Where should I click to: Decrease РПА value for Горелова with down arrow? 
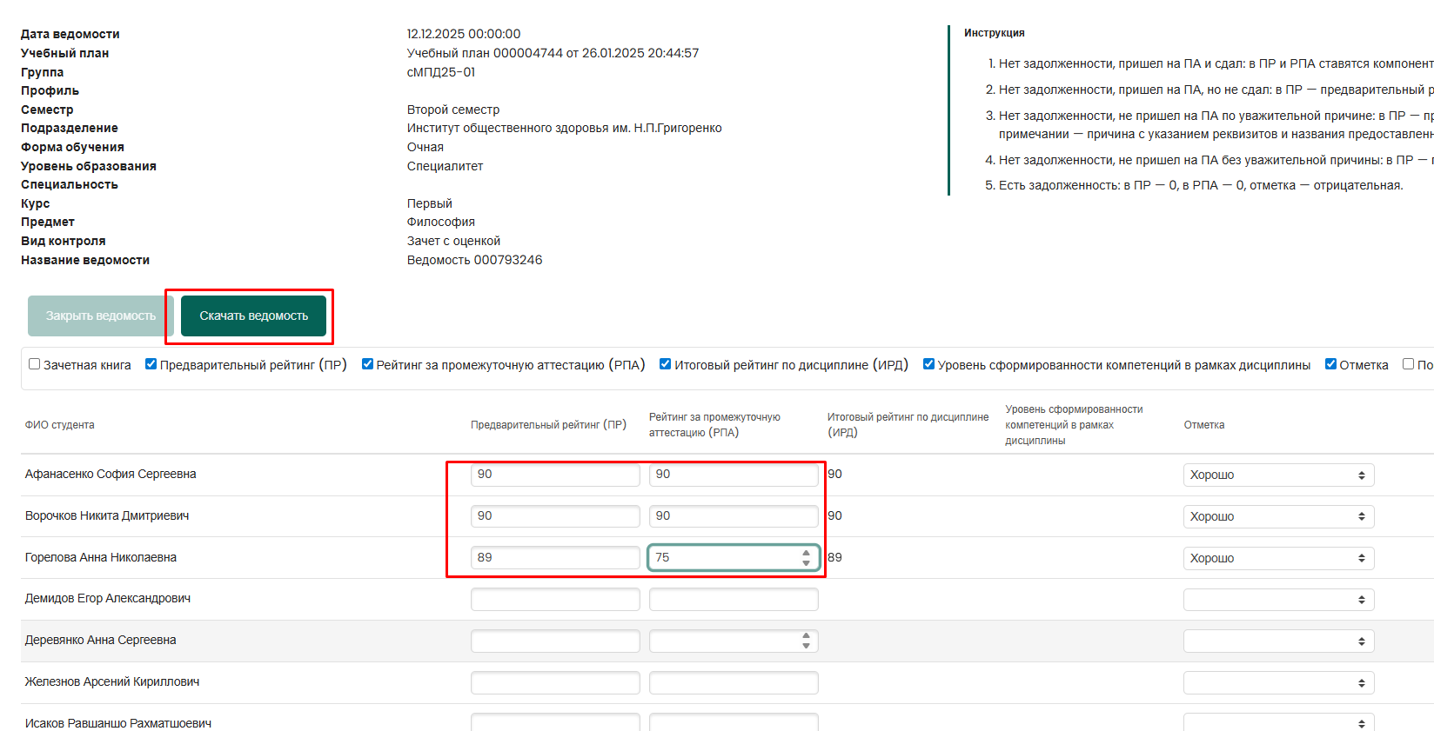click(x=806, y=563)
